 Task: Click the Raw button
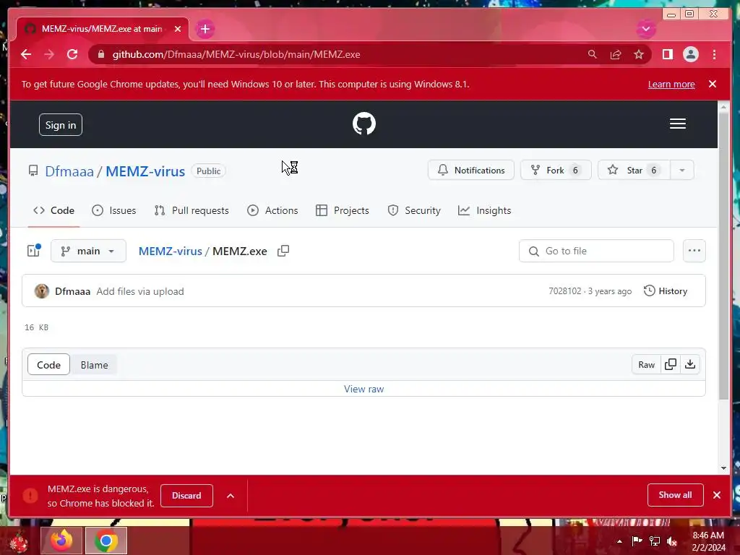pyautogui.click(x=646, y=365)
